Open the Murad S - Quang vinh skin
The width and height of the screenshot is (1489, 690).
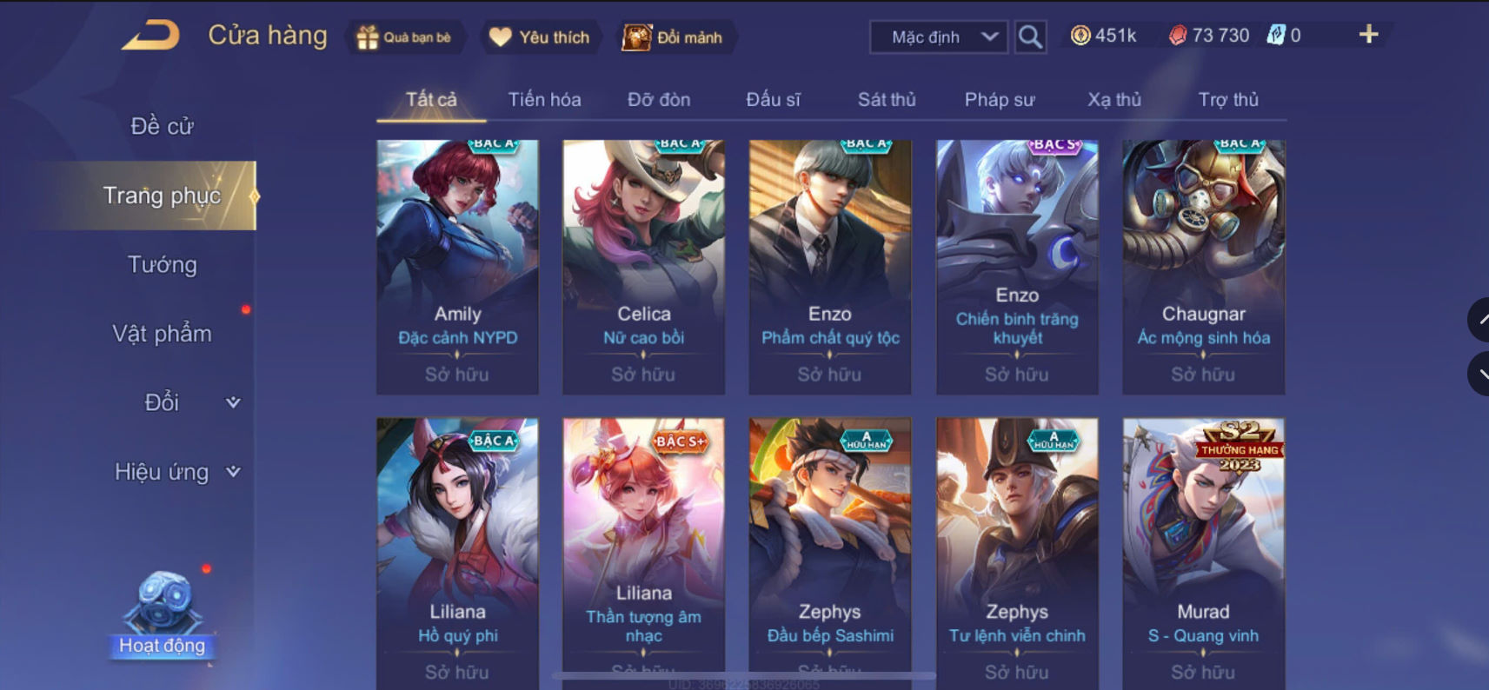click(1204, 554)
